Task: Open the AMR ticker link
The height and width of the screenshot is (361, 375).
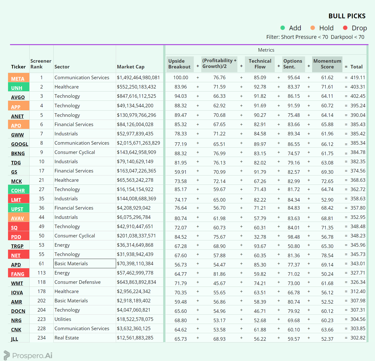Action: [x=16, y=302]
